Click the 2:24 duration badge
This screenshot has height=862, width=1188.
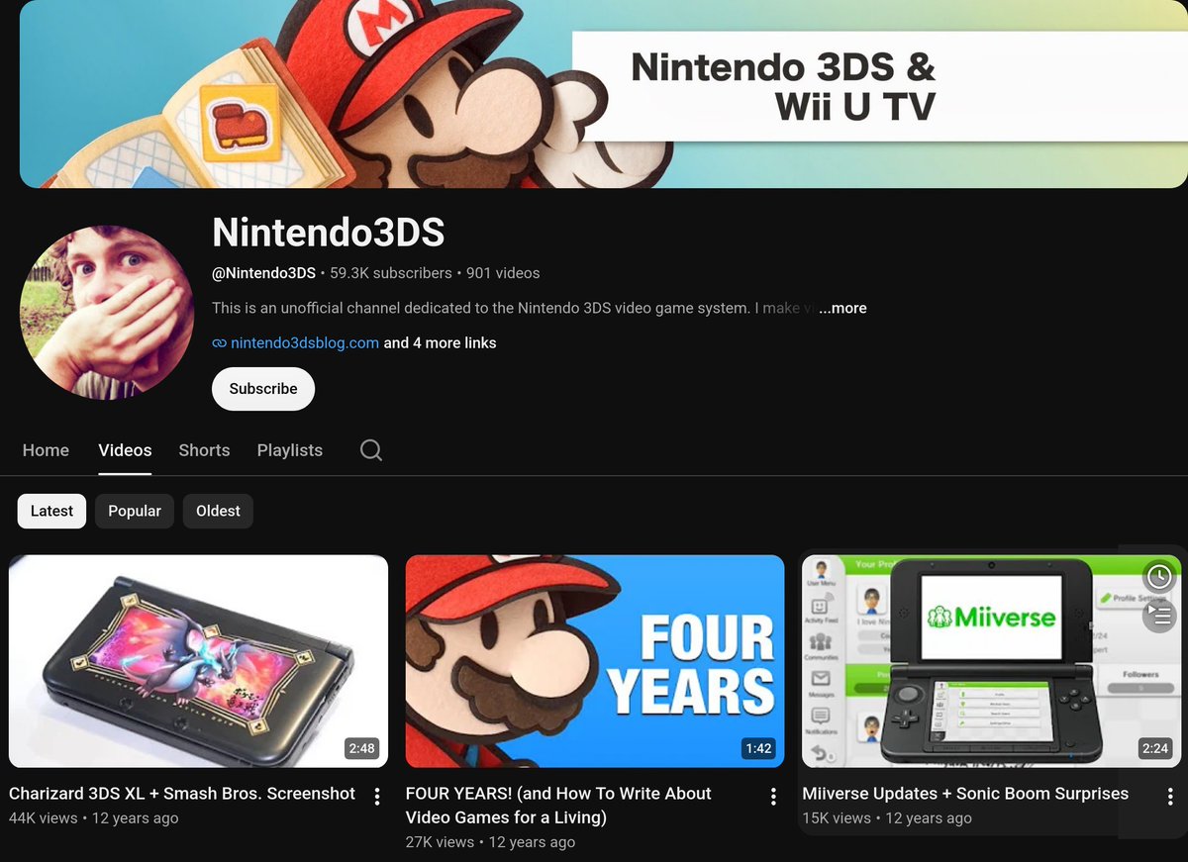(1155, 748)
